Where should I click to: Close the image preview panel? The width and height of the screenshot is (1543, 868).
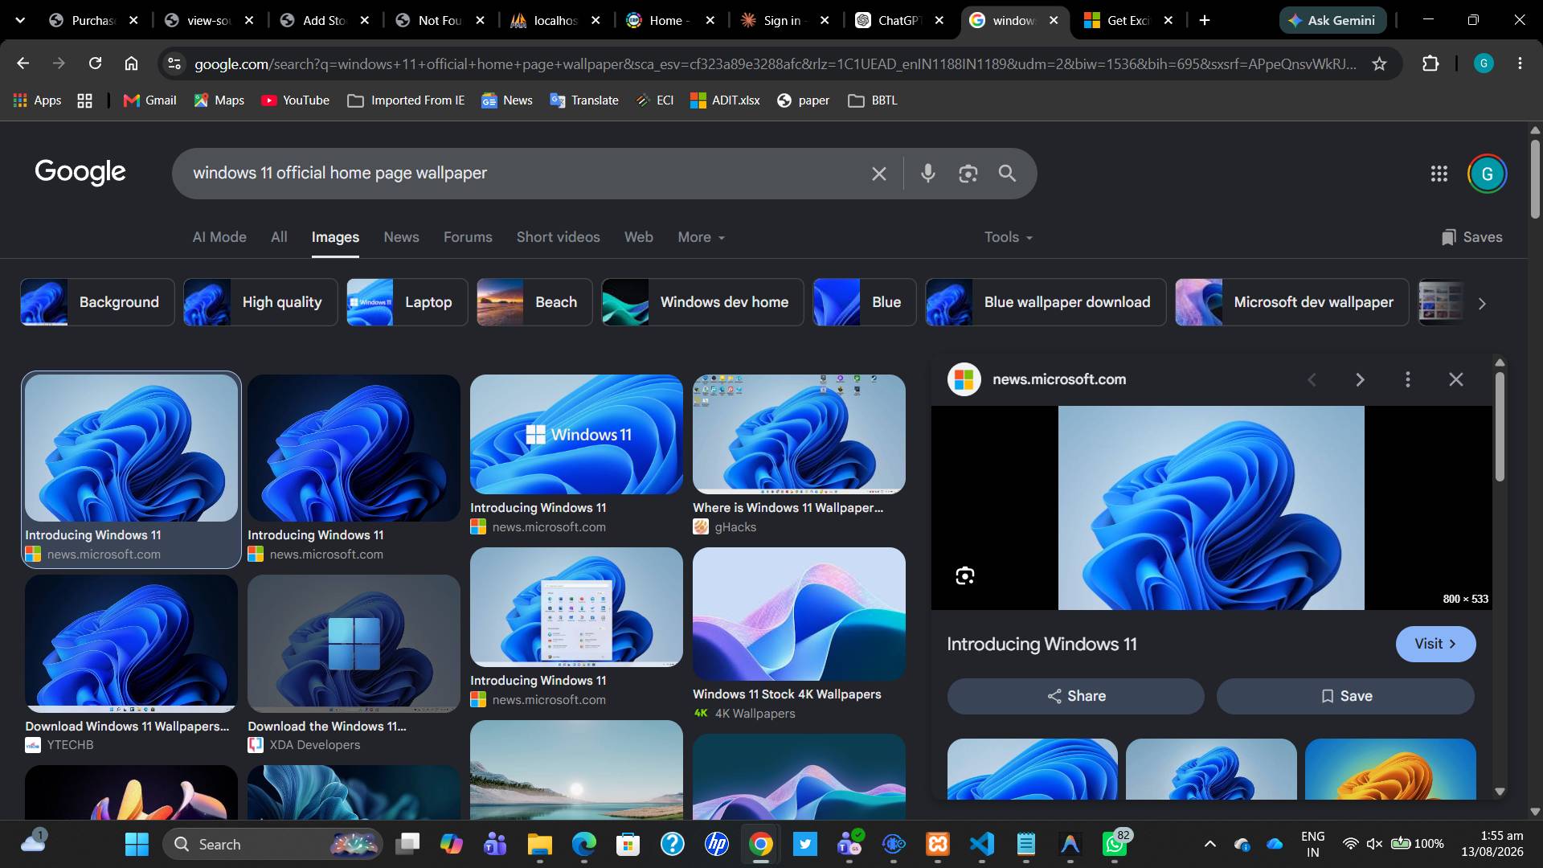point(1455,379)
